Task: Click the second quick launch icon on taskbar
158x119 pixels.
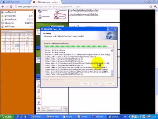Action: (x=22, y=117)
